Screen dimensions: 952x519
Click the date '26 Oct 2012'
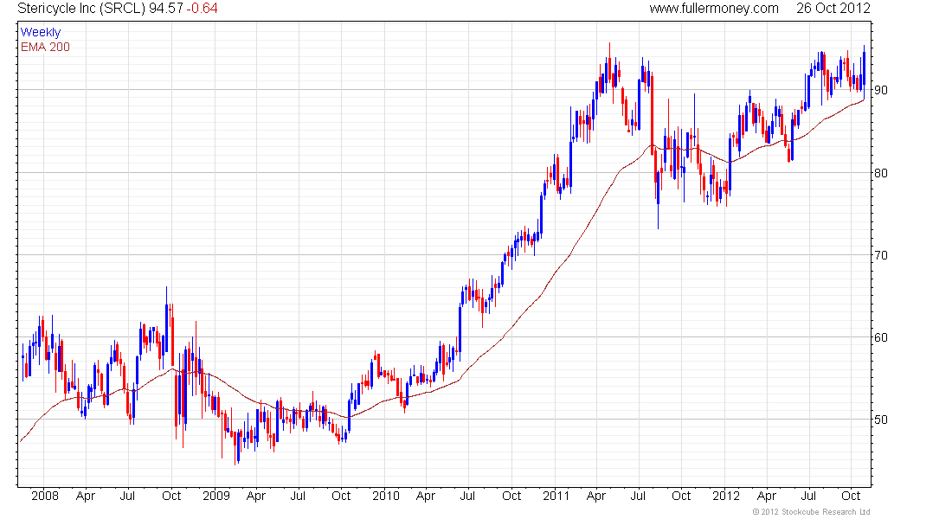tap(833, 9)
